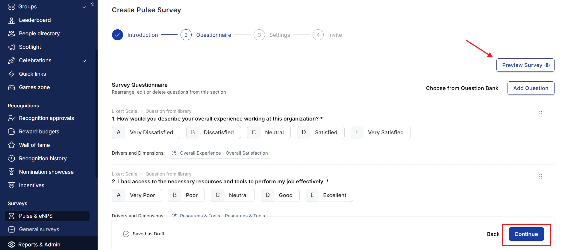Select option B Poor

pyautogui.click(x=186, y=195)
